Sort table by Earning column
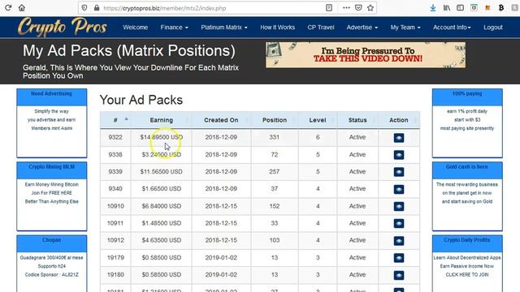Viewport: 520px width, 292px height. pyautogui.click(x=161, y=120)
